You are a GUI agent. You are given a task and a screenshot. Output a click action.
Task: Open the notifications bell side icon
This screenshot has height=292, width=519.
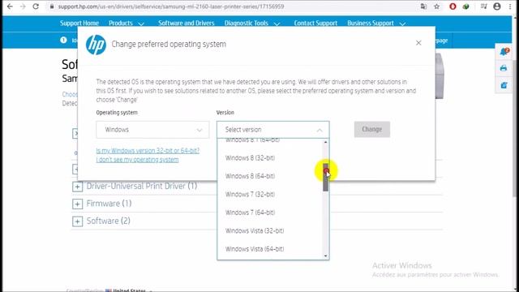click(x=504, y=51)
